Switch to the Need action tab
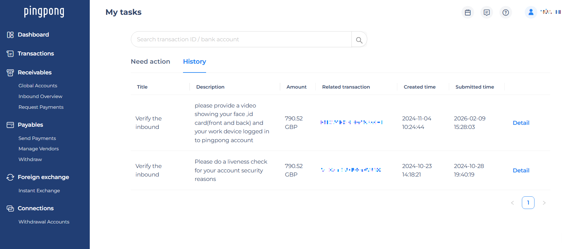The width and height of the screenshot is (562, 249). [x=150, y=62]
